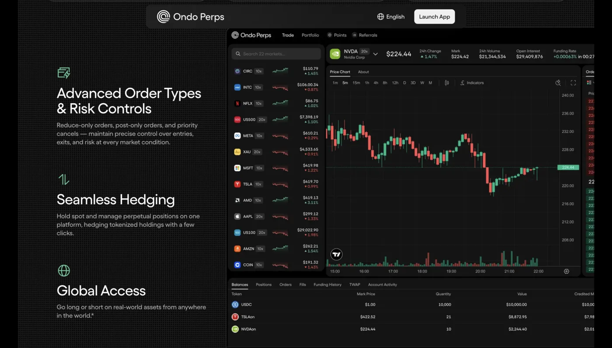Select the 1m chart timeframe
The height and width of the screenshot is (348, 612).
pos(335,83)
